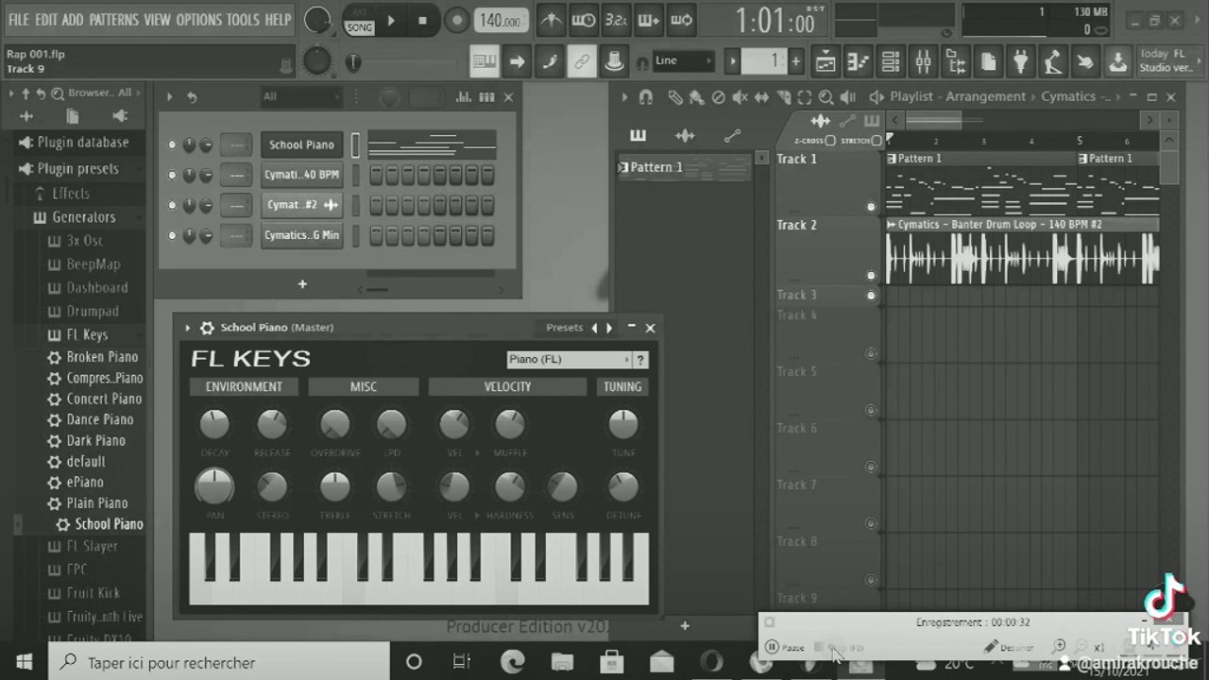1209x680 pixels.
Task: Select the Dark Piano preset
Action: click(95, 441)
